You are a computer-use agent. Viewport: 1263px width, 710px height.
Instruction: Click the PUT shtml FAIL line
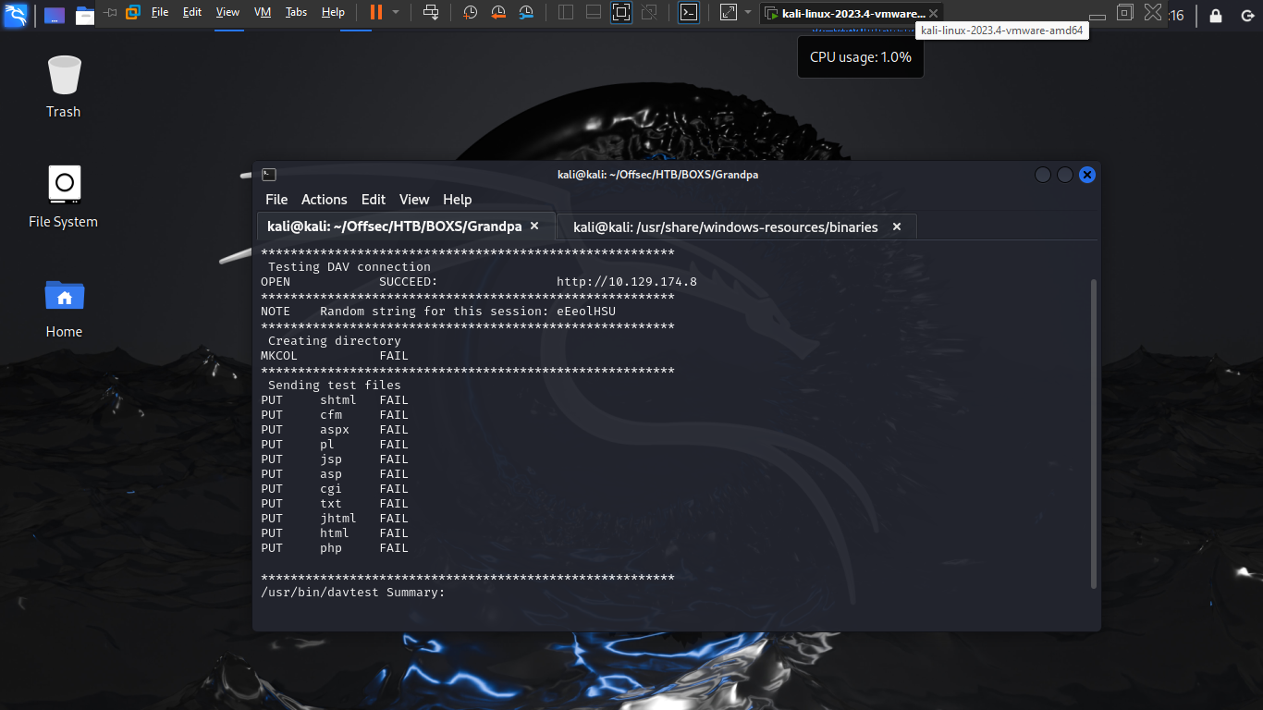(x=335, y=400)
